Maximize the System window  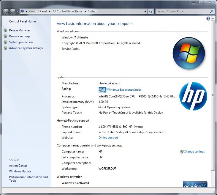pyautogui.click(x=200, y=2)
